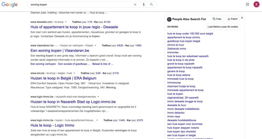Export the People Also Search For keywords
The image size is (262, 139).
coord(232,19)
